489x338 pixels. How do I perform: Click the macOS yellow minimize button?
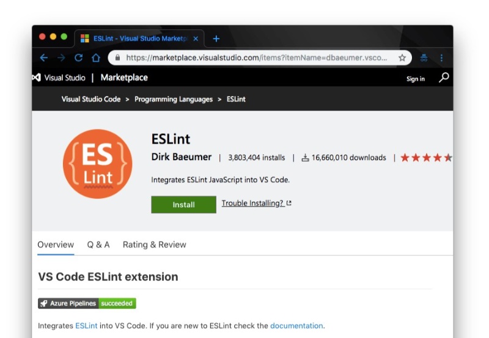pos(53,37)
